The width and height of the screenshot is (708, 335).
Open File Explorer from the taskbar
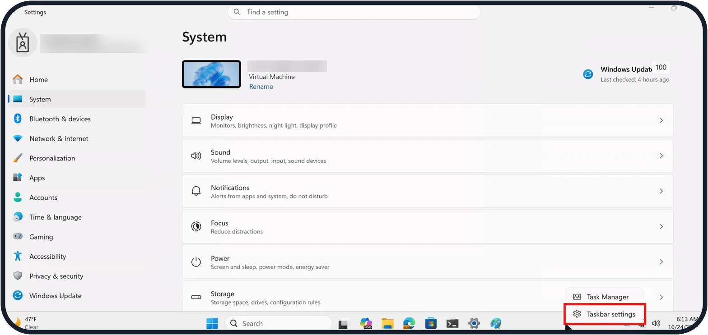387,323
